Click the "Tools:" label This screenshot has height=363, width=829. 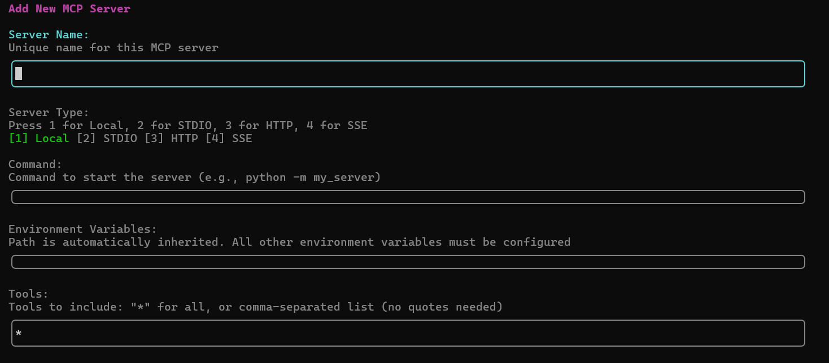tap(29, 294)
